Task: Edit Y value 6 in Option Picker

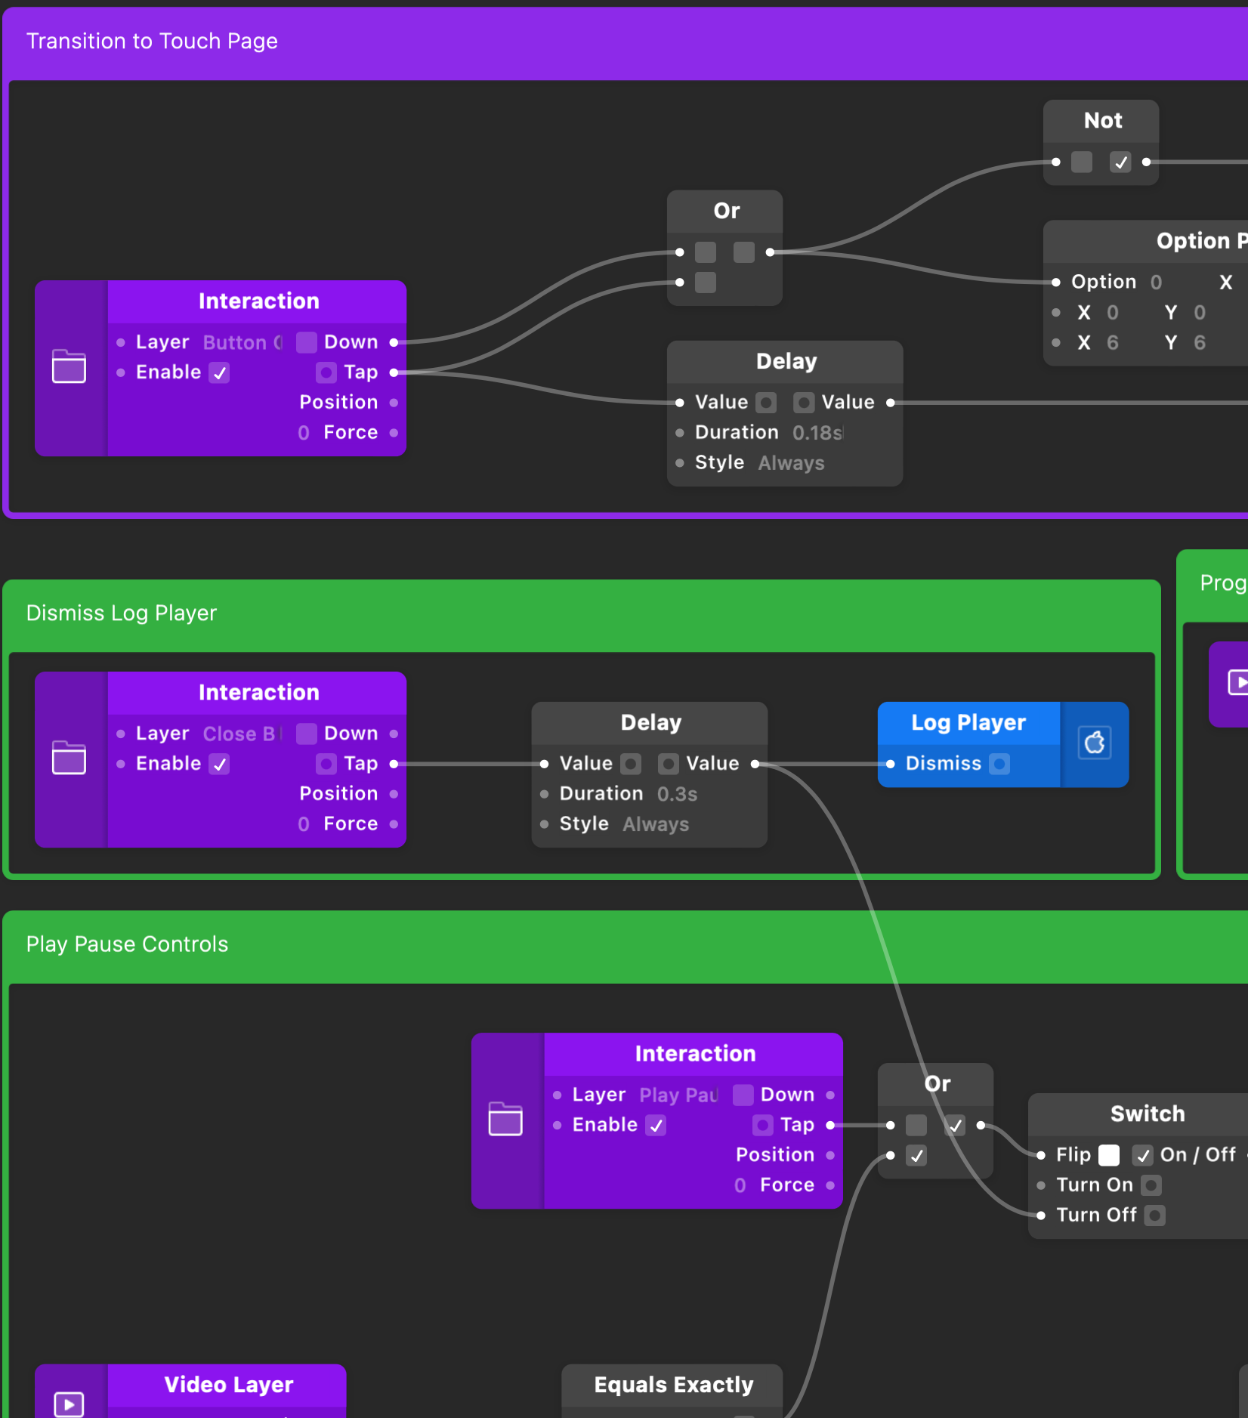Action: [x=1200, y=343]
